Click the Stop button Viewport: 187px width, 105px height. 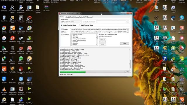(x=128, y=72)
